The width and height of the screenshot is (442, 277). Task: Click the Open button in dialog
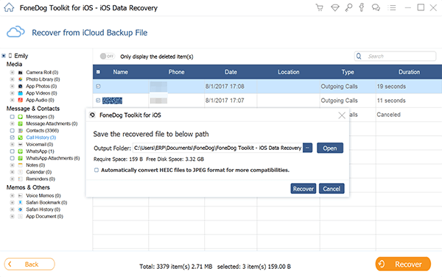coord(330,148)
